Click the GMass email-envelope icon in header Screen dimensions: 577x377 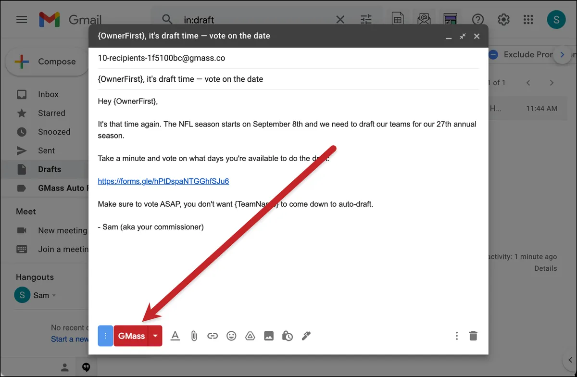[424, 19]
